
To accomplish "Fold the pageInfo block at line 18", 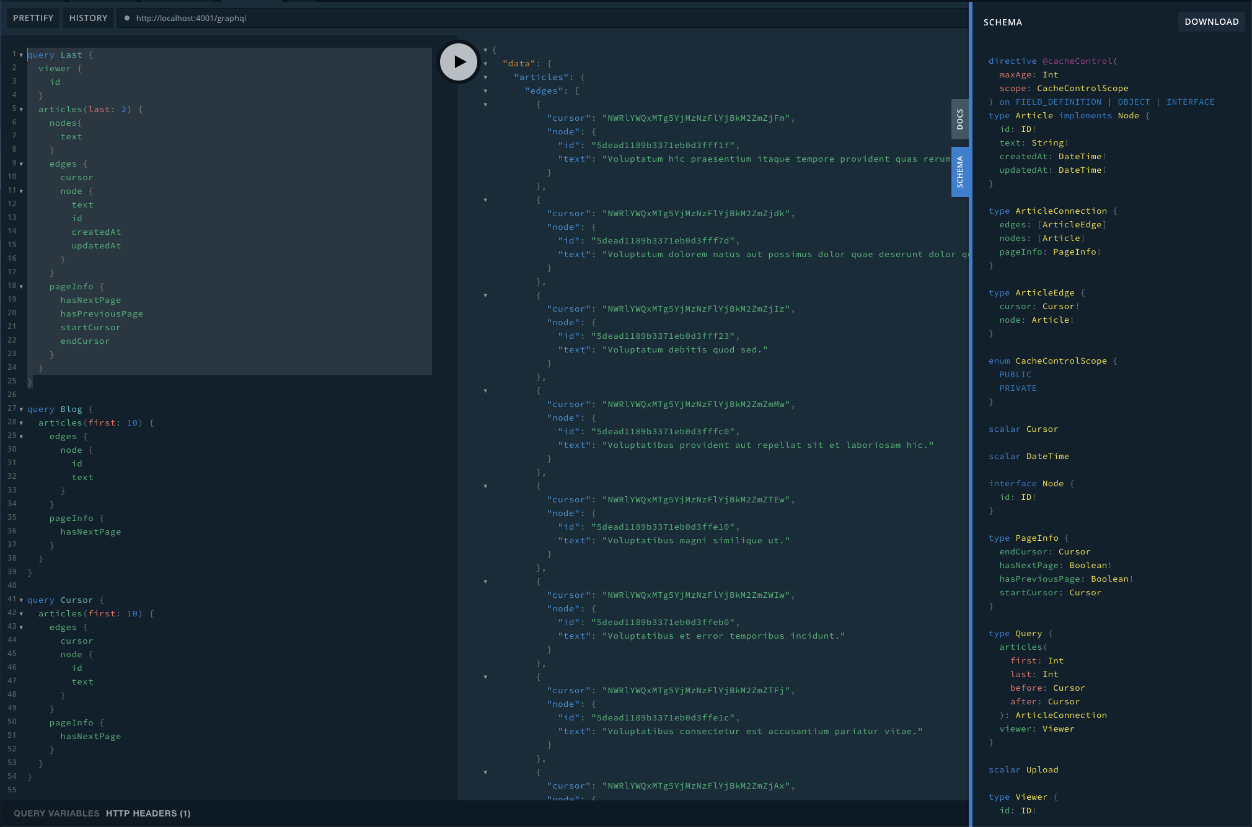I will [x=22, y=287].
